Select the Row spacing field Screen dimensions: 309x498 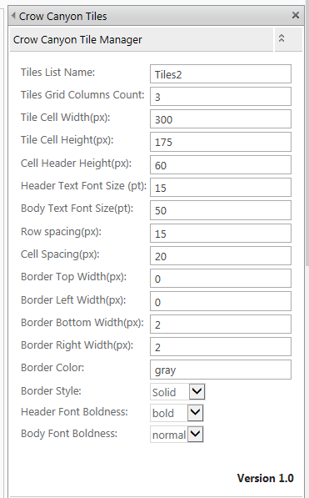coord(221,233)
